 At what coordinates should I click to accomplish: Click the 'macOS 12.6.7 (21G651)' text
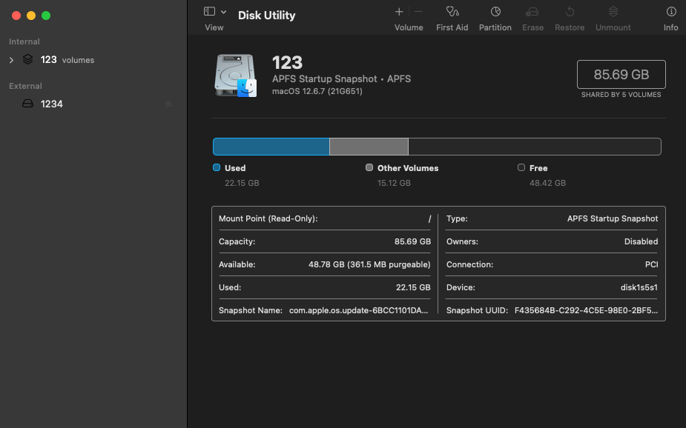click(317, 91)
